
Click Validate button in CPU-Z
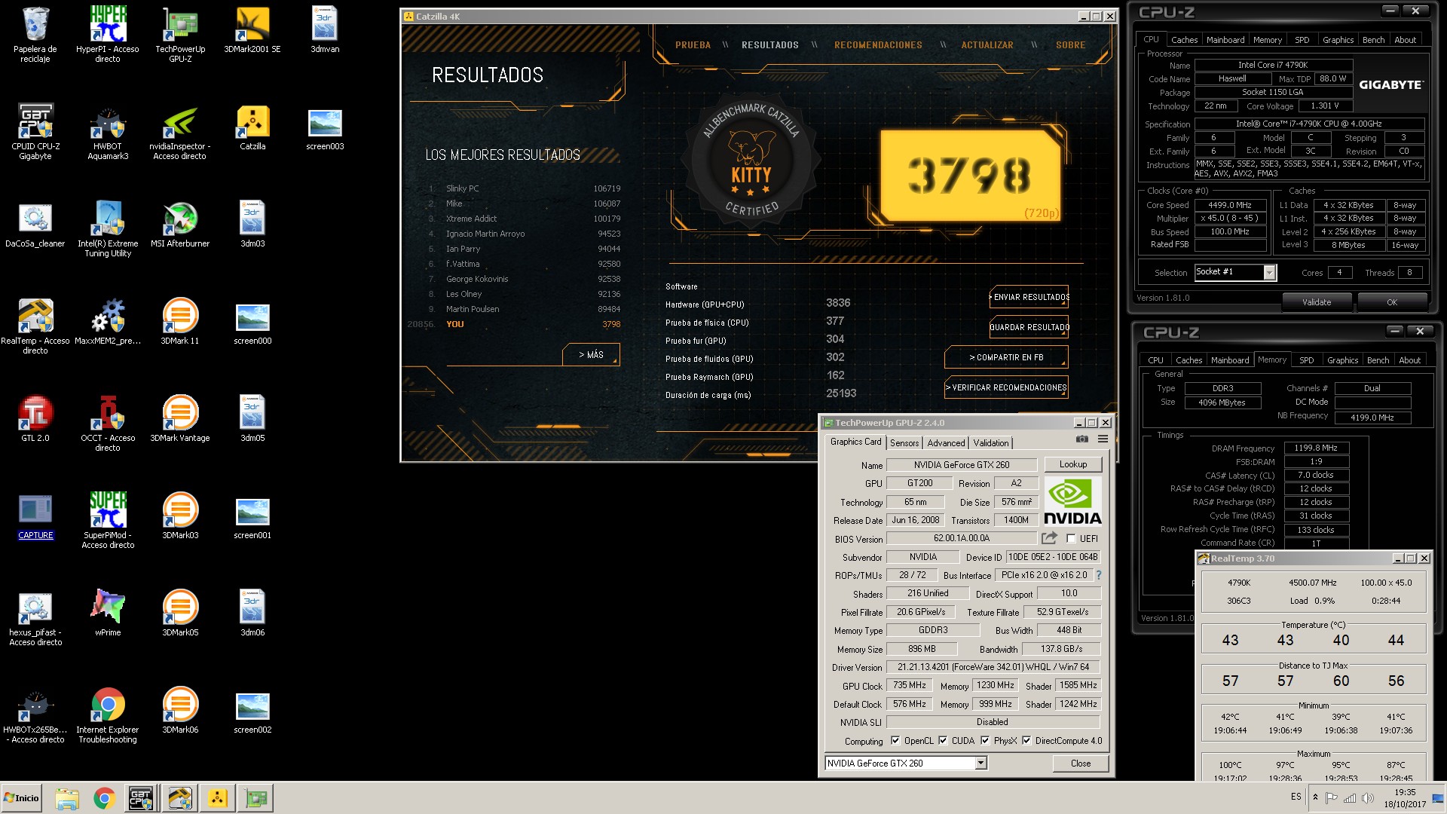click(x=1317, y=302)
